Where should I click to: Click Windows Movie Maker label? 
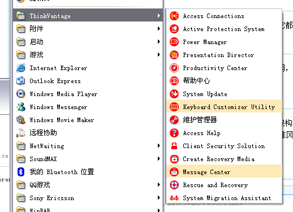62,120
